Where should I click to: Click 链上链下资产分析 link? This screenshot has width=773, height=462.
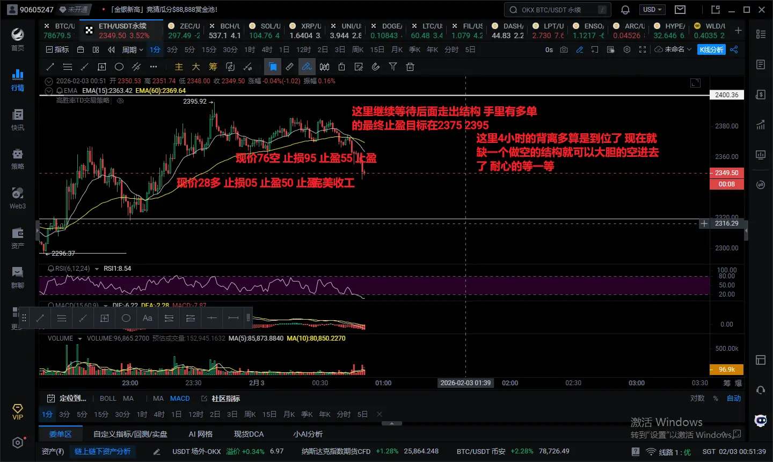[103, 451]
